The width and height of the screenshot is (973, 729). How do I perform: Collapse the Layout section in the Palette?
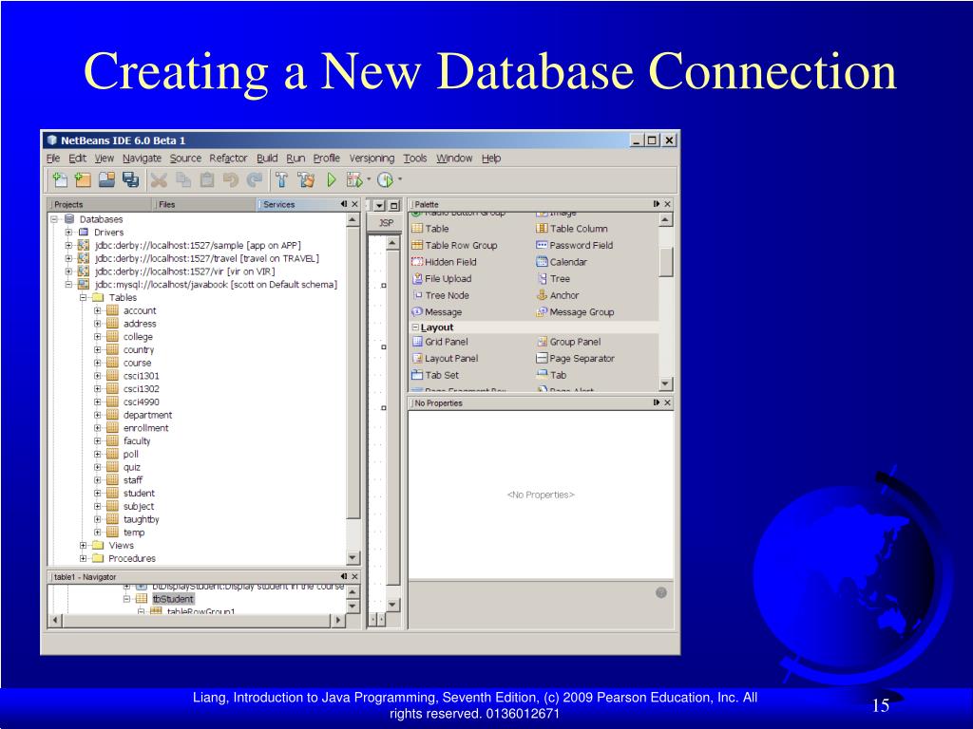[x=415, y=327]
